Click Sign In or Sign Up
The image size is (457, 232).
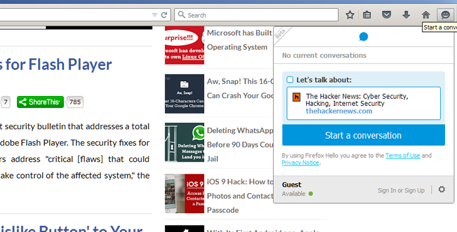[401, 191]
